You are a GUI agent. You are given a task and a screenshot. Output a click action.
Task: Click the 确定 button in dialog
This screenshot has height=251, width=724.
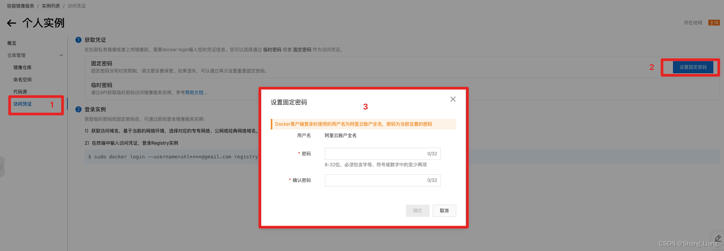[418, 211]
